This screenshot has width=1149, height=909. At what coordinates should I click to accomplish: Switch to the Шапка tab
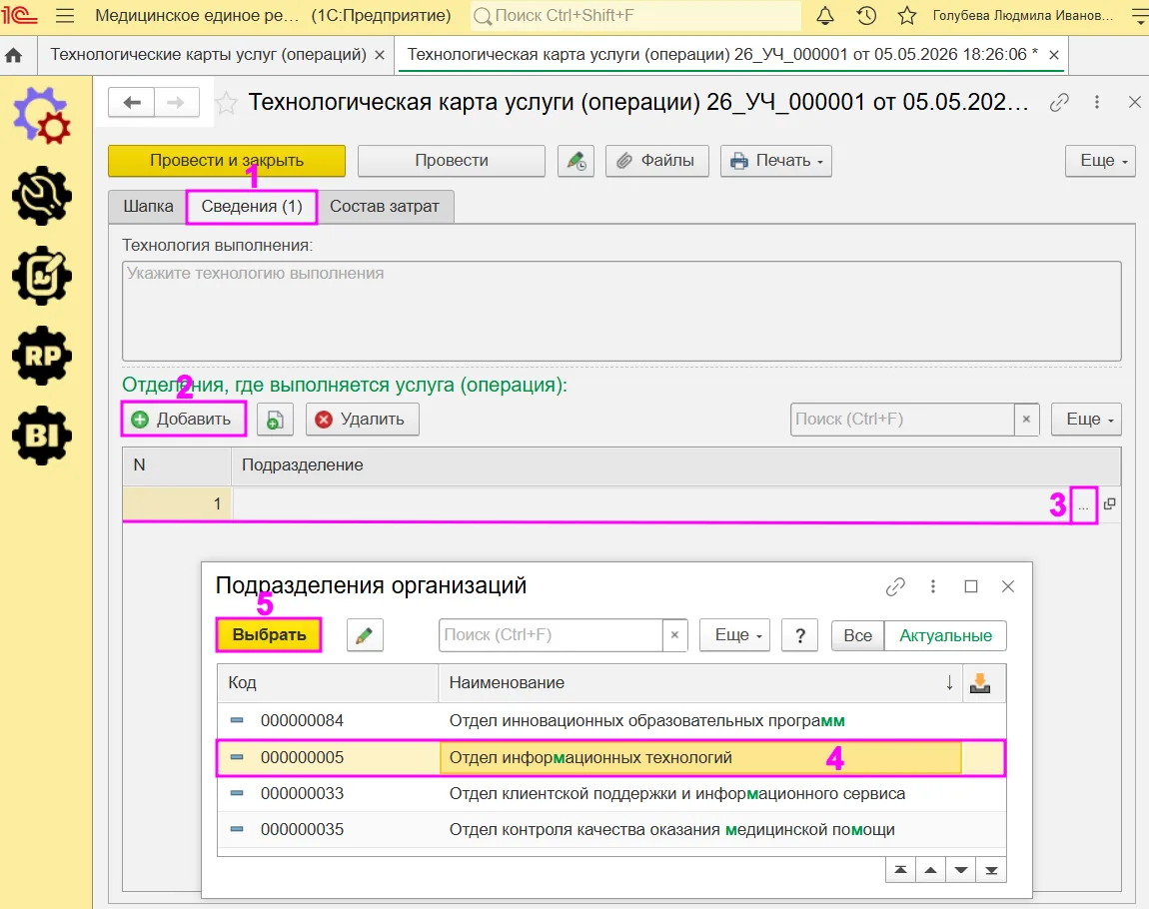148,207
